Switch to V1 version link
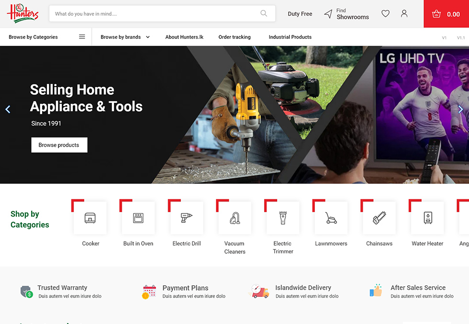Viewport: 469px width, 324px height. tap(444, 38)
